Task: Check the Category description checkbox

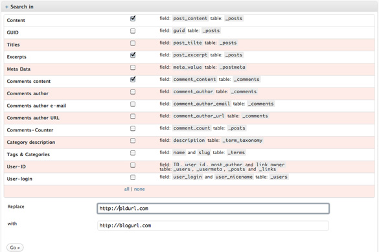Action: pyautogui.click(x=133, y=141)
